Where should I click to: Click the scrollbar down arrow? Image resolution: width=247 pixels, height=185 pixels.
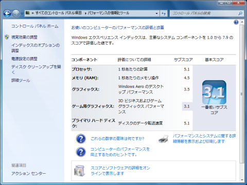coord(242,180)
